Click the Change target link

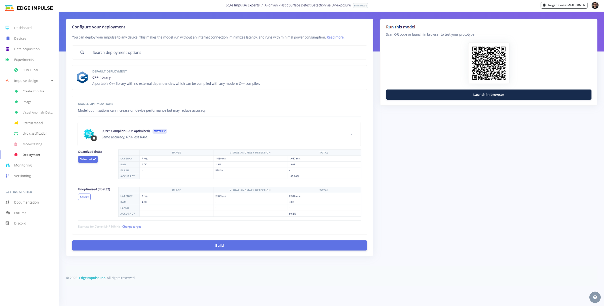(131, 227)
